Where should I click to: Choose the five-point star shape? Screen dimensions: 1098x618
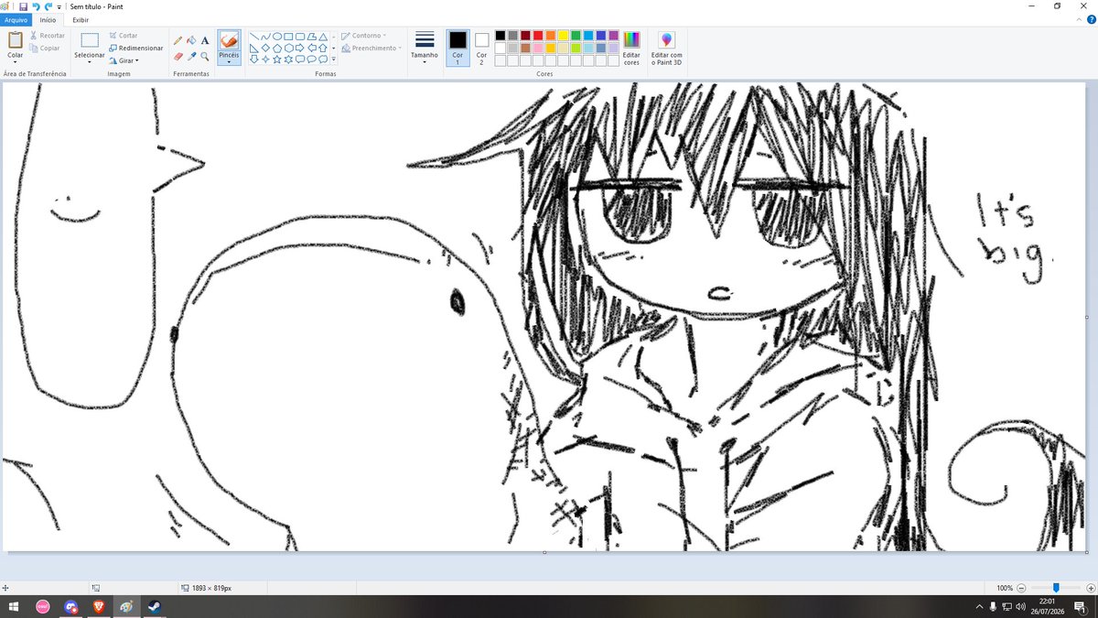pos(277,59)
